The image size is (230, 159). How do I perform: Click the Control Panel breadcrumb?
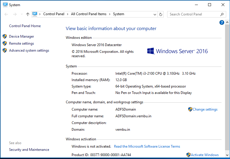point(54,14)
